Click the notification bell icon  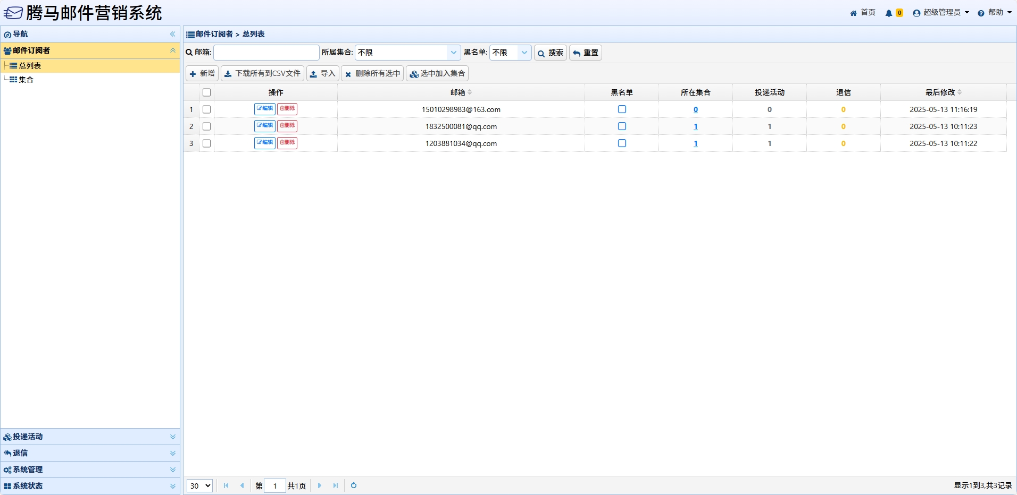coord(889,13)
